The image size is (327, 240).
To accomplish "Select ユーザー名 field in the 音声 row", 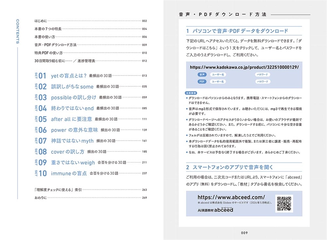I will [x=218, y=75].
